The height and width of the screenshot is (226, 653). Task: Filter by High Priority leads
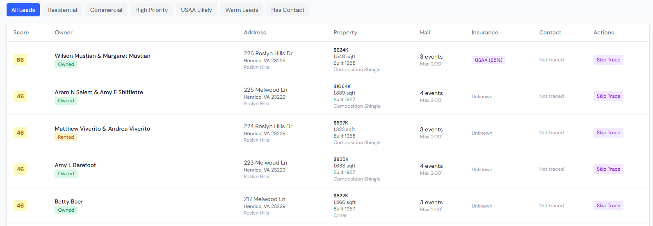151,10
